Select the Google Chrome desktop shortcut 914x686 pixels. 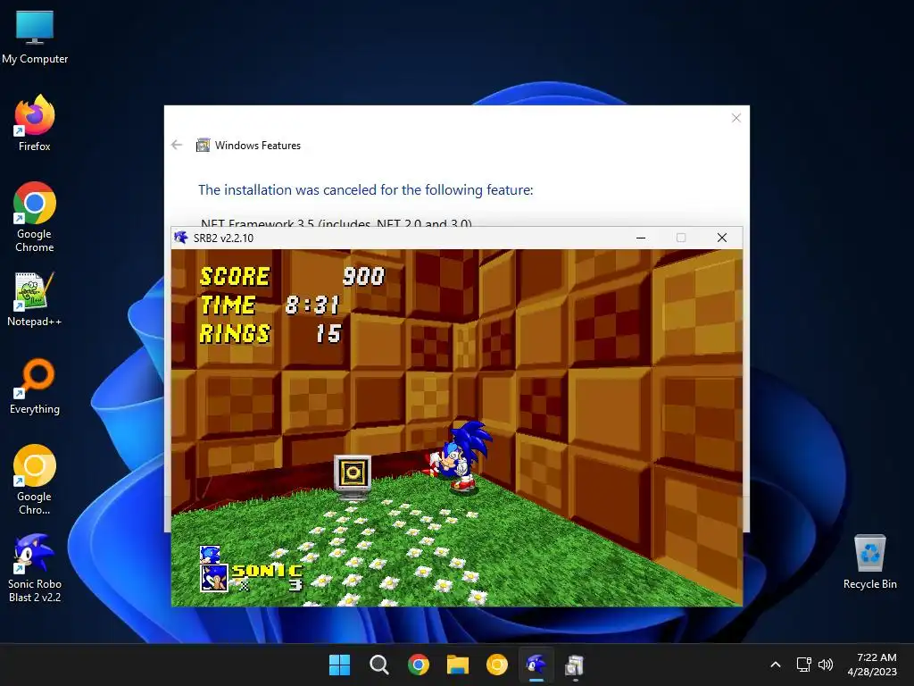point(35,217)
